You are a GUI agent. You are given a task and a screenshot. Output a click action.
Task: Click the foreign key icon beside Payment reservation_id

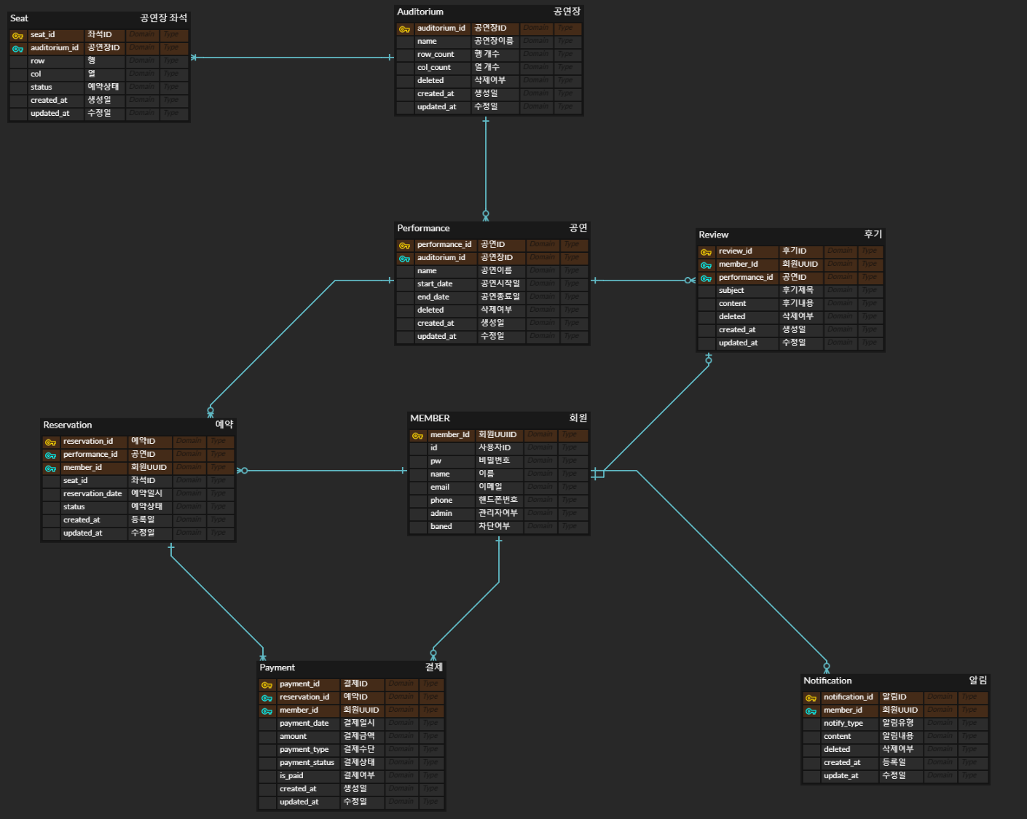click(x=267, y=698)
